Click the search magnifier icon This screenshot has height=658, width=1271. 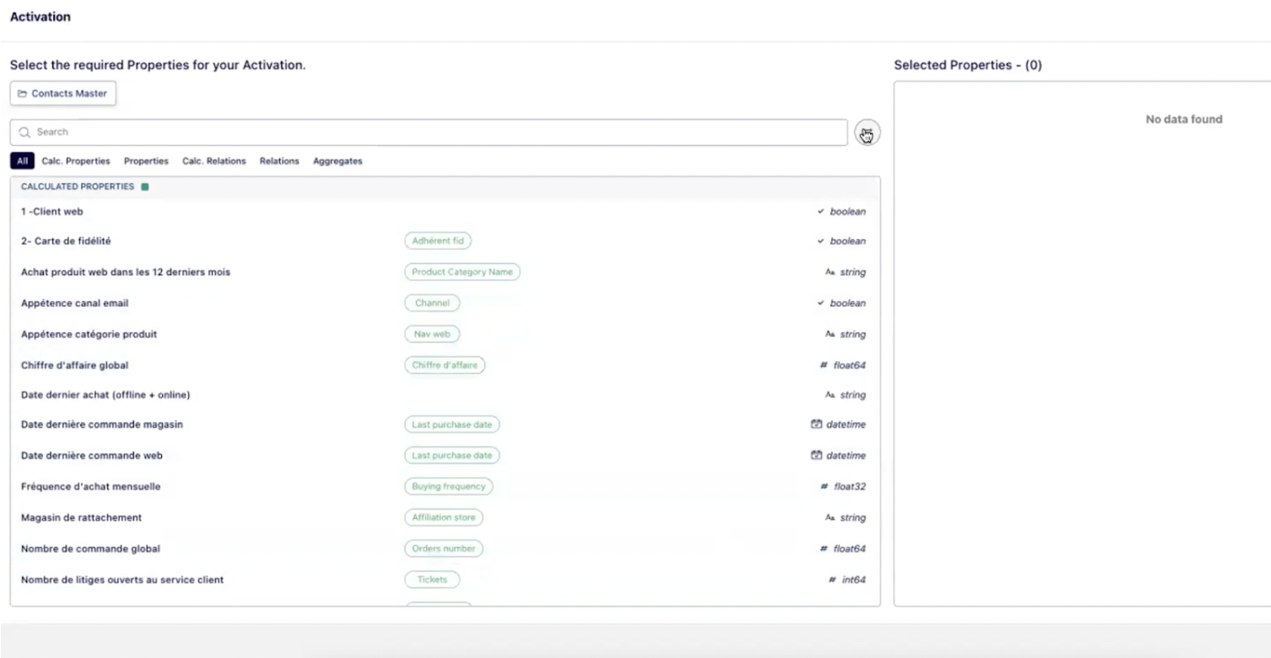pos(24,132)
